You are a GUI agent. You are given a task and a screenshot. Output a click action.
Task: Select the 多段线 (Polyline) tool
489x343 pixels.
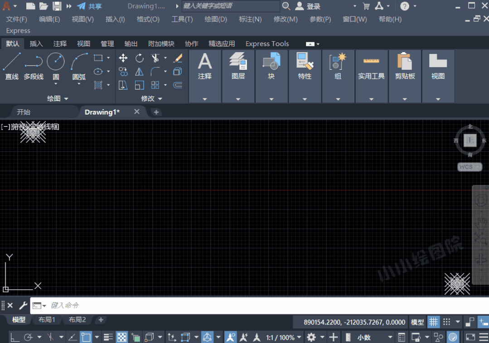[34, 66]
